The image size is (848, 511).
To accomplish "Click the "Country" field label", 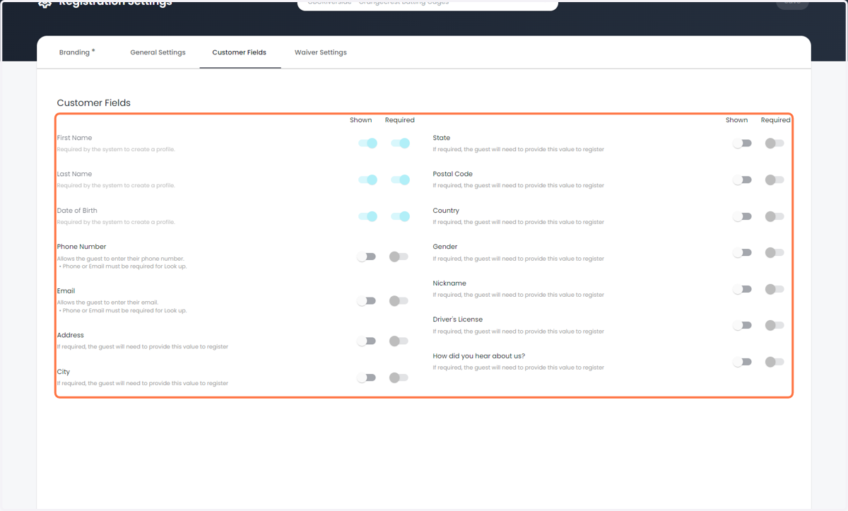I will pos(446,211).
